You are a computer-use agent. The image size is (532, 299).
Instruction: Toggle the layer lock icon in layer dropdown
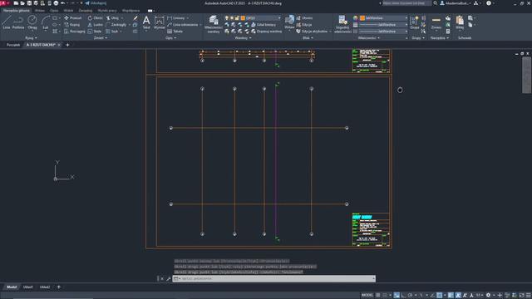pos(237,18)
